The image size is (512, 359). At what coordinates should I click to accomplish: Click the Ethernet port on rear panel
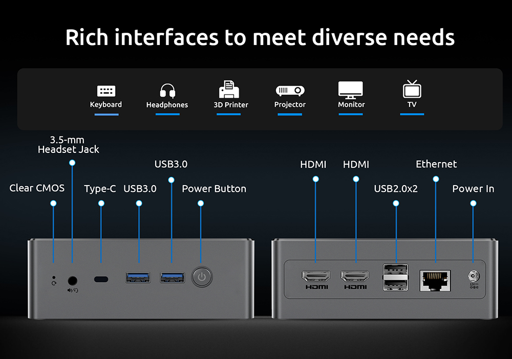(435, 280)
